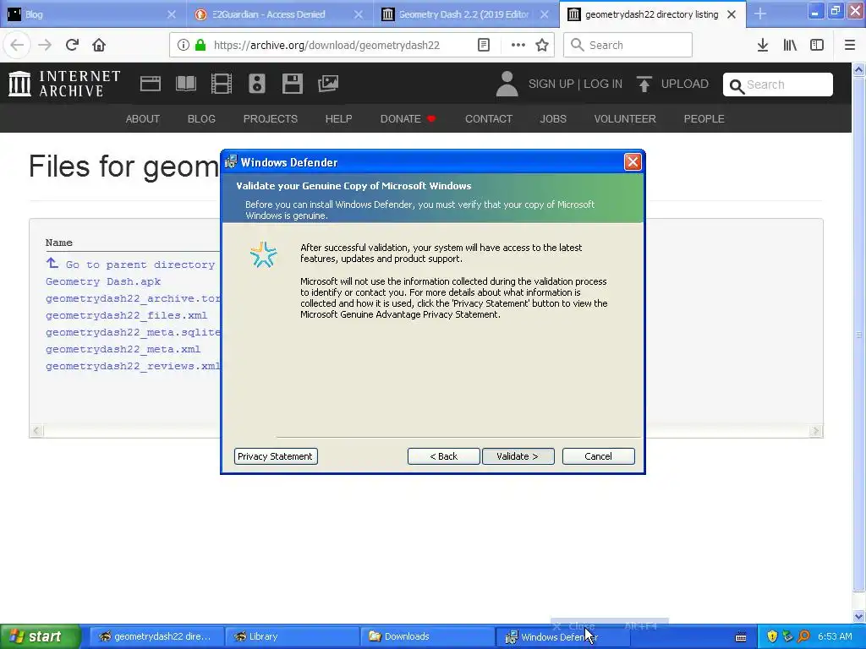Open a new browser tab

click(x=760, y=14)
